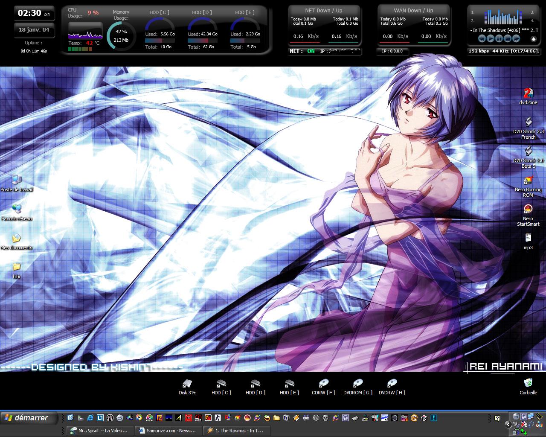Launch the Nero Burning ROM shortcut

(528, 181)
